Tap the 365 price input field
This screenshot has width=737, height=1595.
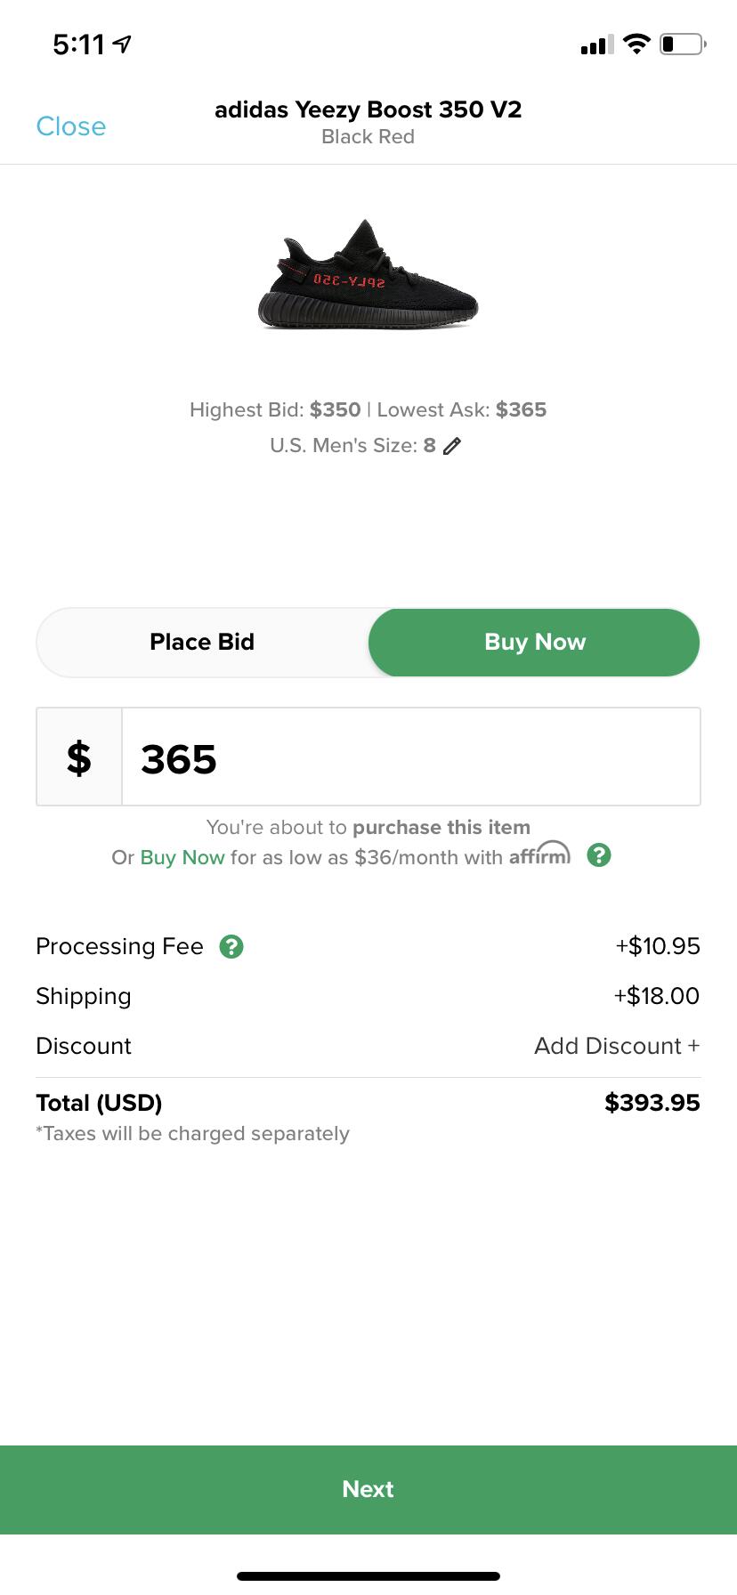click(410, 757)
